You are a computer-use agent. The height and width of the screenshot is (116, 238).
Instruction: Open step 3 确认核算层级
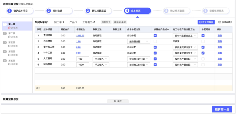[x=98, y=11]
